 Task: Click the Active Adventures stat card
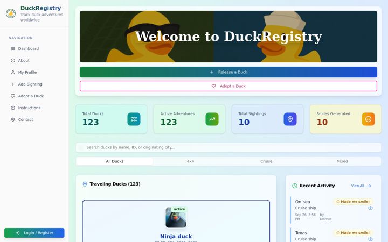coord(189,119)
